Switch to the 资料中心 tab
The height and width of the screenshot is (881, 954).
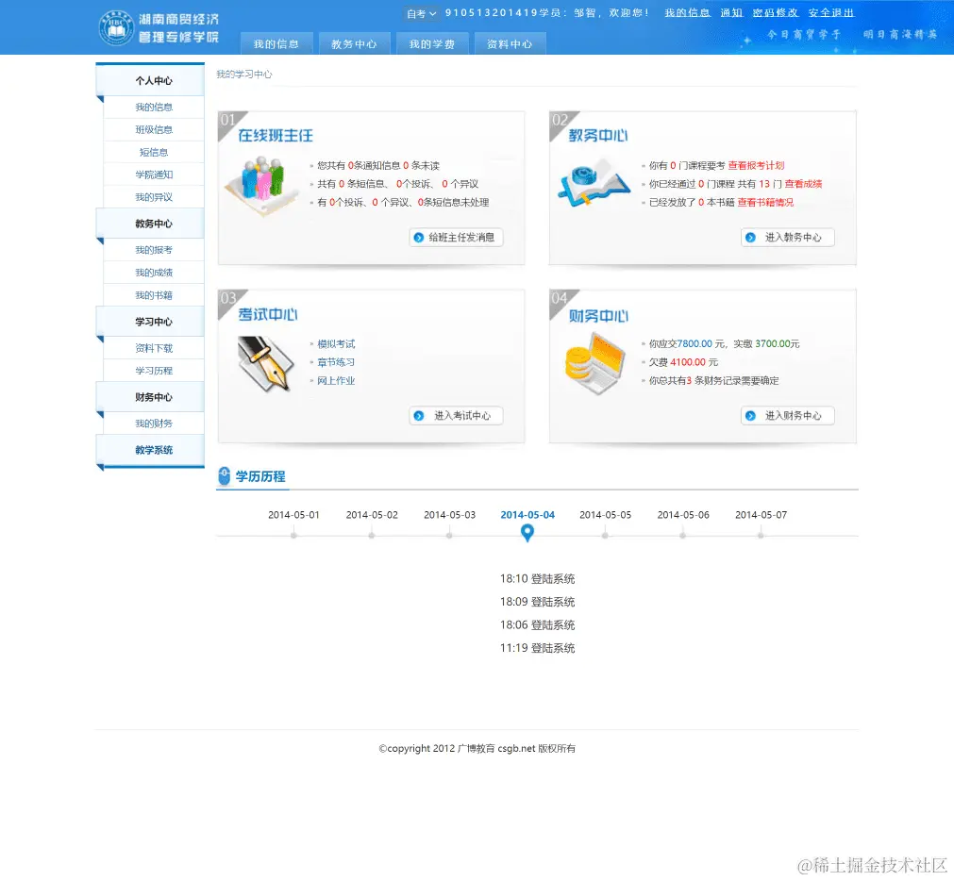pyautogui.click(x=510, y=42)
